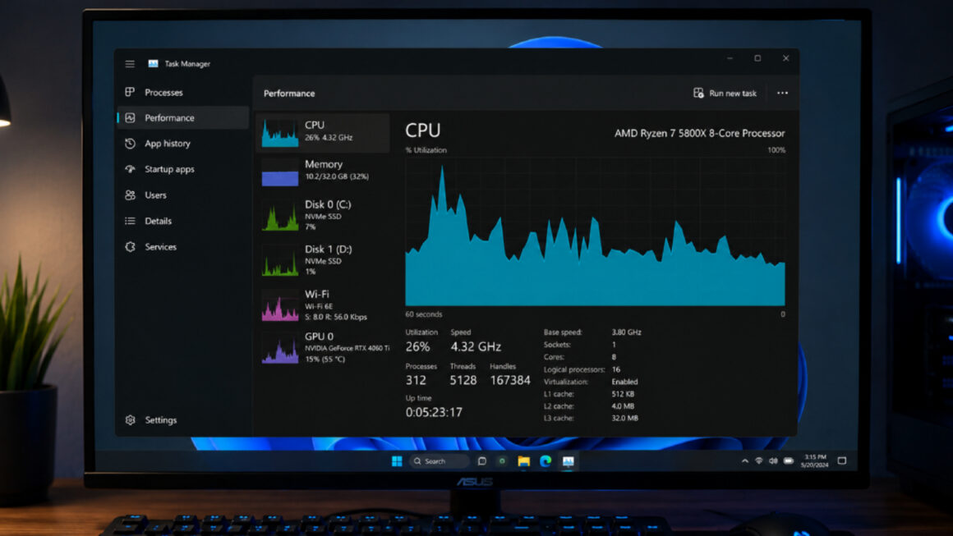Click the Task Manager taskbar icon

[568, 461]
